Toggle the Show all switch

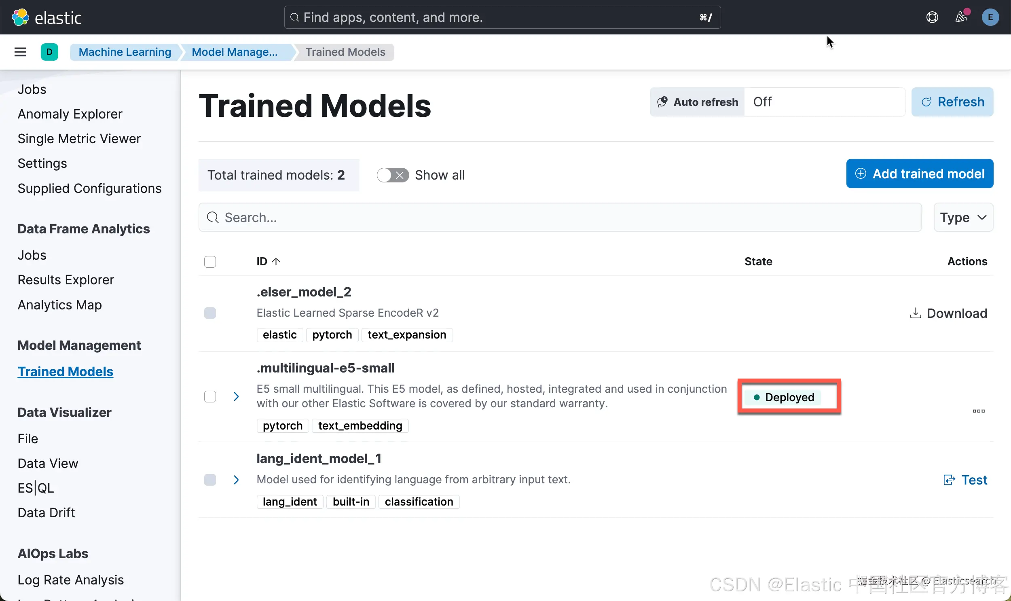pos(392,175)
